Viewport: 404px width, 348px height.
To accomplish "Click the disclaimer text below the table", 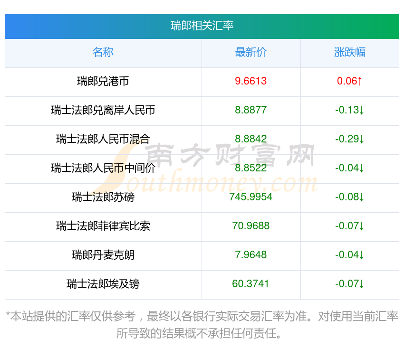I will click(x=202, y=325).
